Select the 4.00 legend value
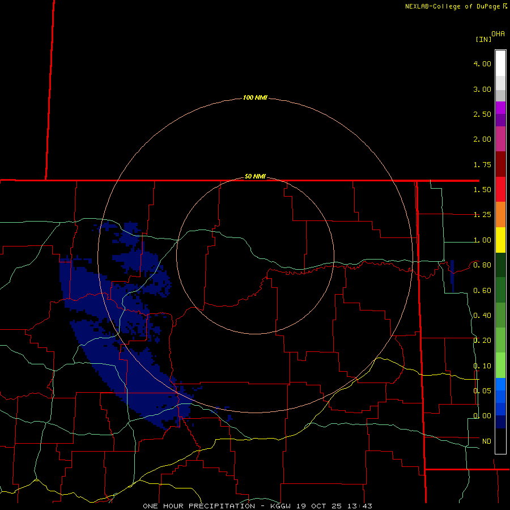Image resolution: width=510 pixels, height=510 pixels. tap(482, 63)
